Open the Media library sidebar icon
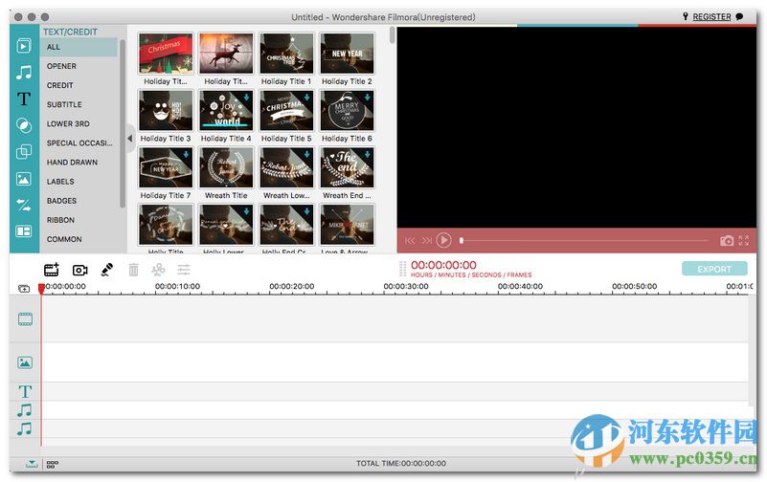The image size is (767, 482). [24, 46]
